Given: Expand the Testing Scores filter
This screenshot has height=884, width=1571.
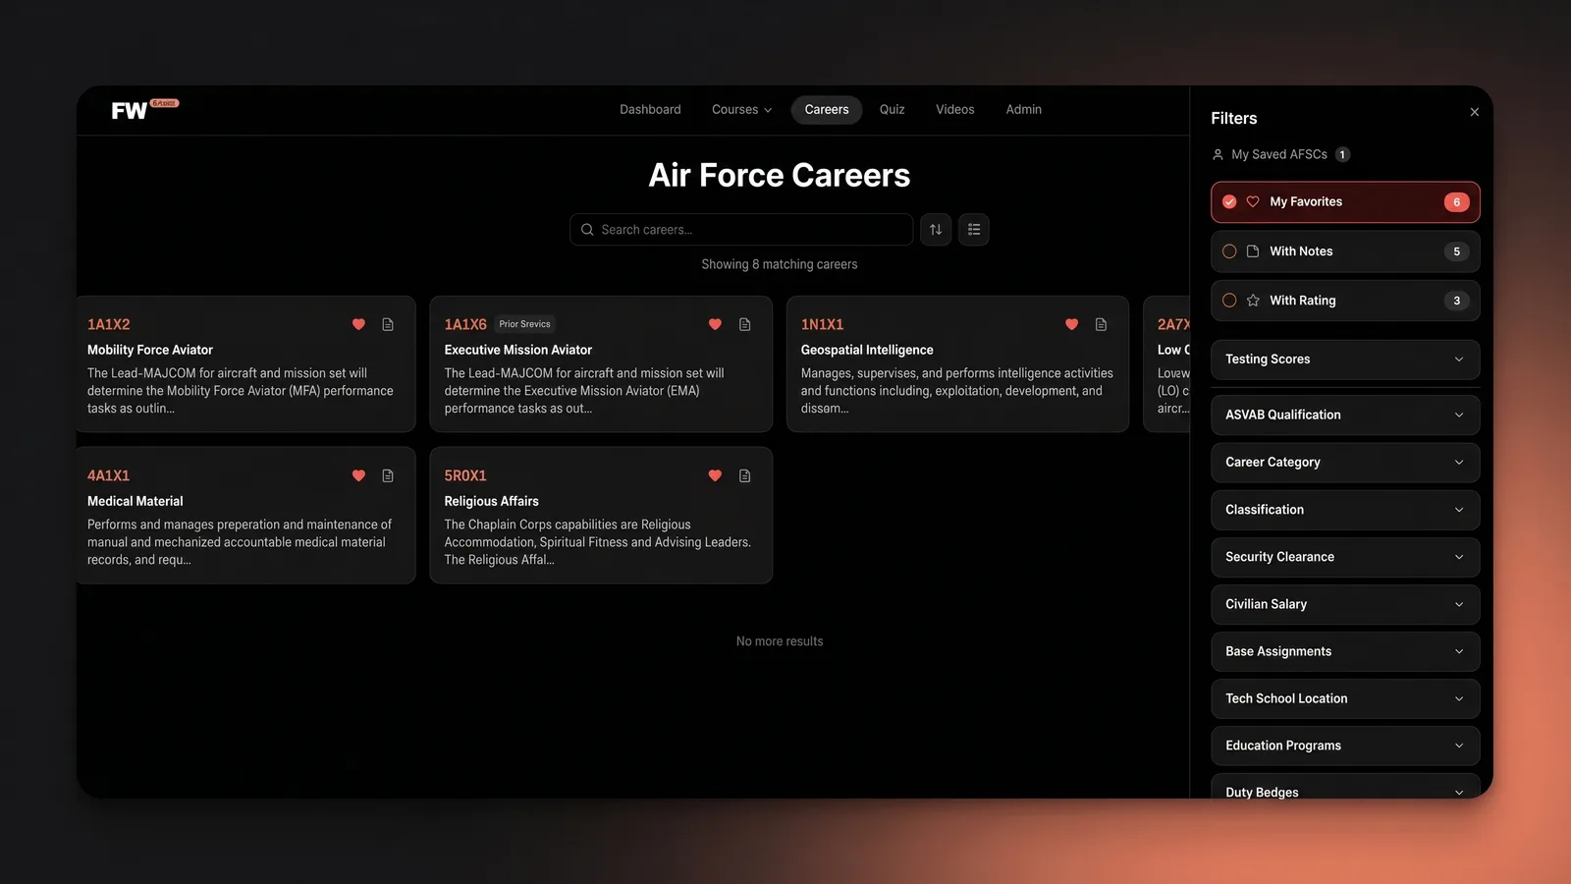Looking at the screenshot, I should pyautogui.click(x=1345, y=359).
